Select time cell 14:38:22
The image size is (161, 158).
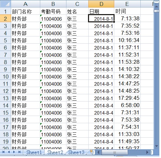(127, 76)
